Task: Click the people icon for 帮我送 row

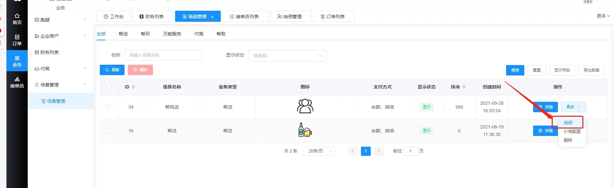Action: tap(305, 106)
